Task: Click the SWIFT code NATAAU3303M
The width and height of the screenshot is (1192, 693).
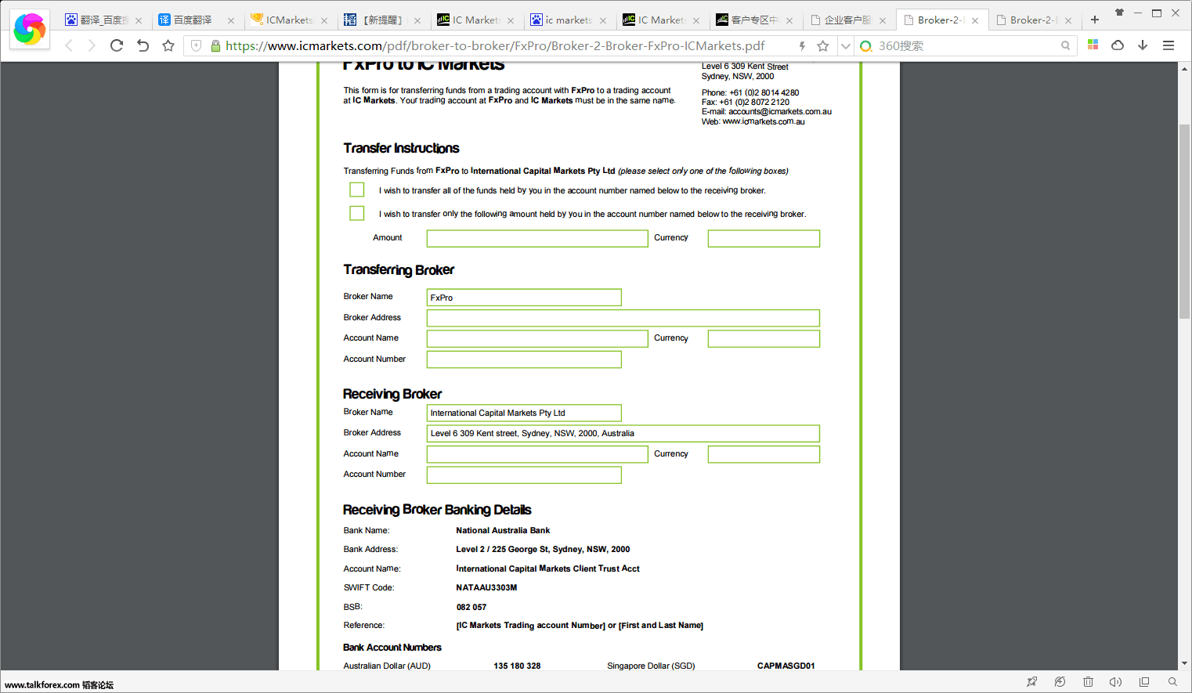Action: [486, 587]
